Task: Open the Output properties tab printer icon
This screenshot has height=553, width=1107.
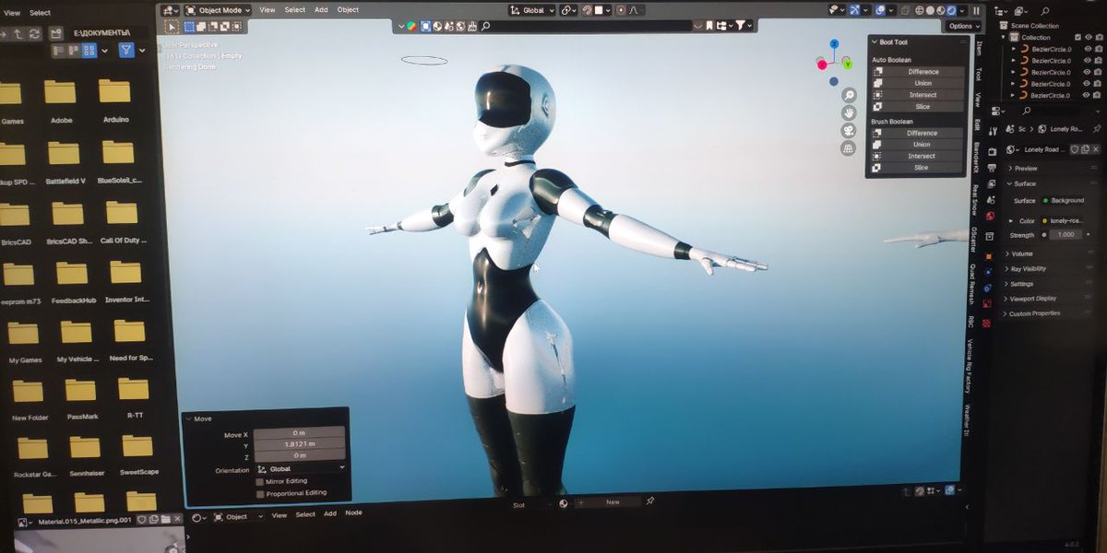Action: coord(992,168)
